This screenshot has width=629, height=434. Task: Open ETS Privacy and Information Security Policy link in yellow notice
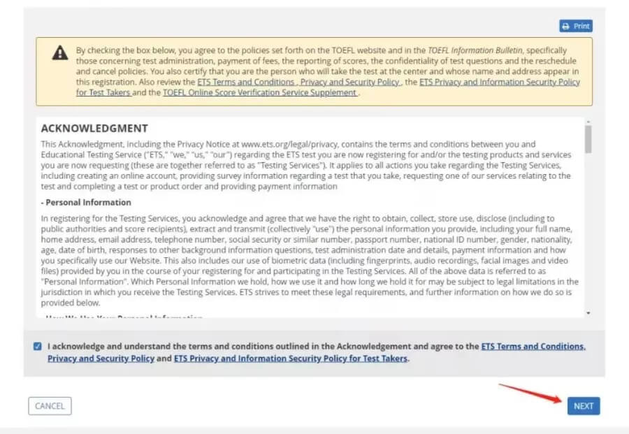click(328, 87)
